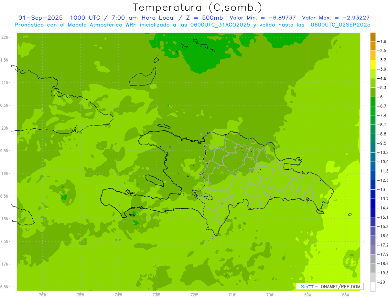
Task: Click the "17N" latitude axis label
Action: click(x=5, y=264)
